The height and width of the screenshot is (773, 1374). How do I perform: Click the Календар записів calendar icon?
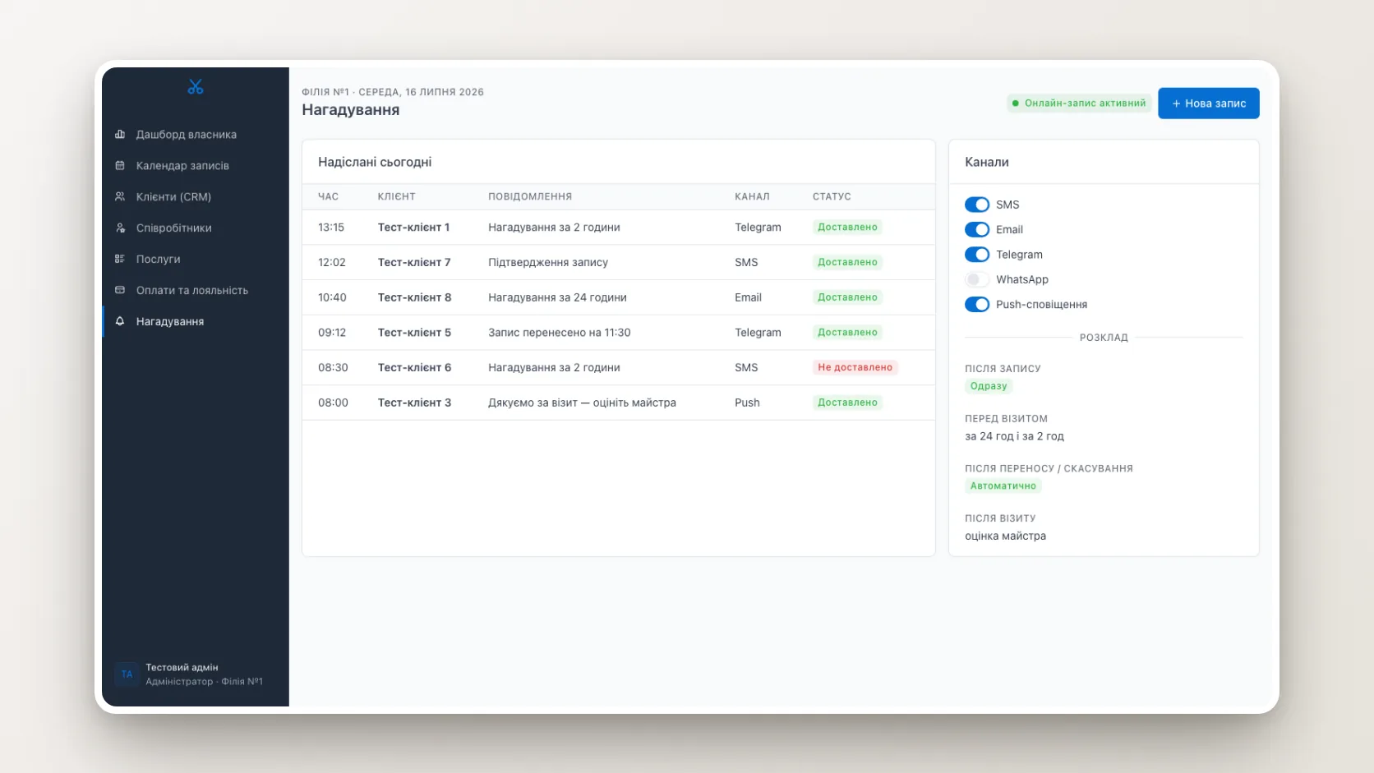120,165
